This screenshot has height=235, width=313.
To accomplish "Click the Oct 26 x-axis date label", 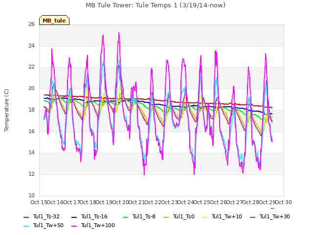I will pos(219,202).
